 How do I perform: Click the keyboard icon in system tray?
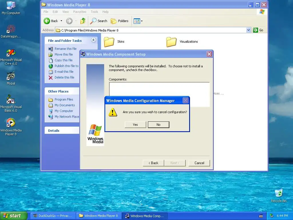[261, 216]
